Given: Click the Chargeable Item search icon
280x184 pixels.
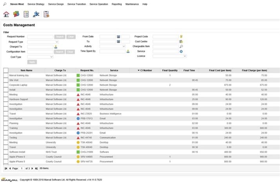Looking at the screenshot, I should coord(181,47).
